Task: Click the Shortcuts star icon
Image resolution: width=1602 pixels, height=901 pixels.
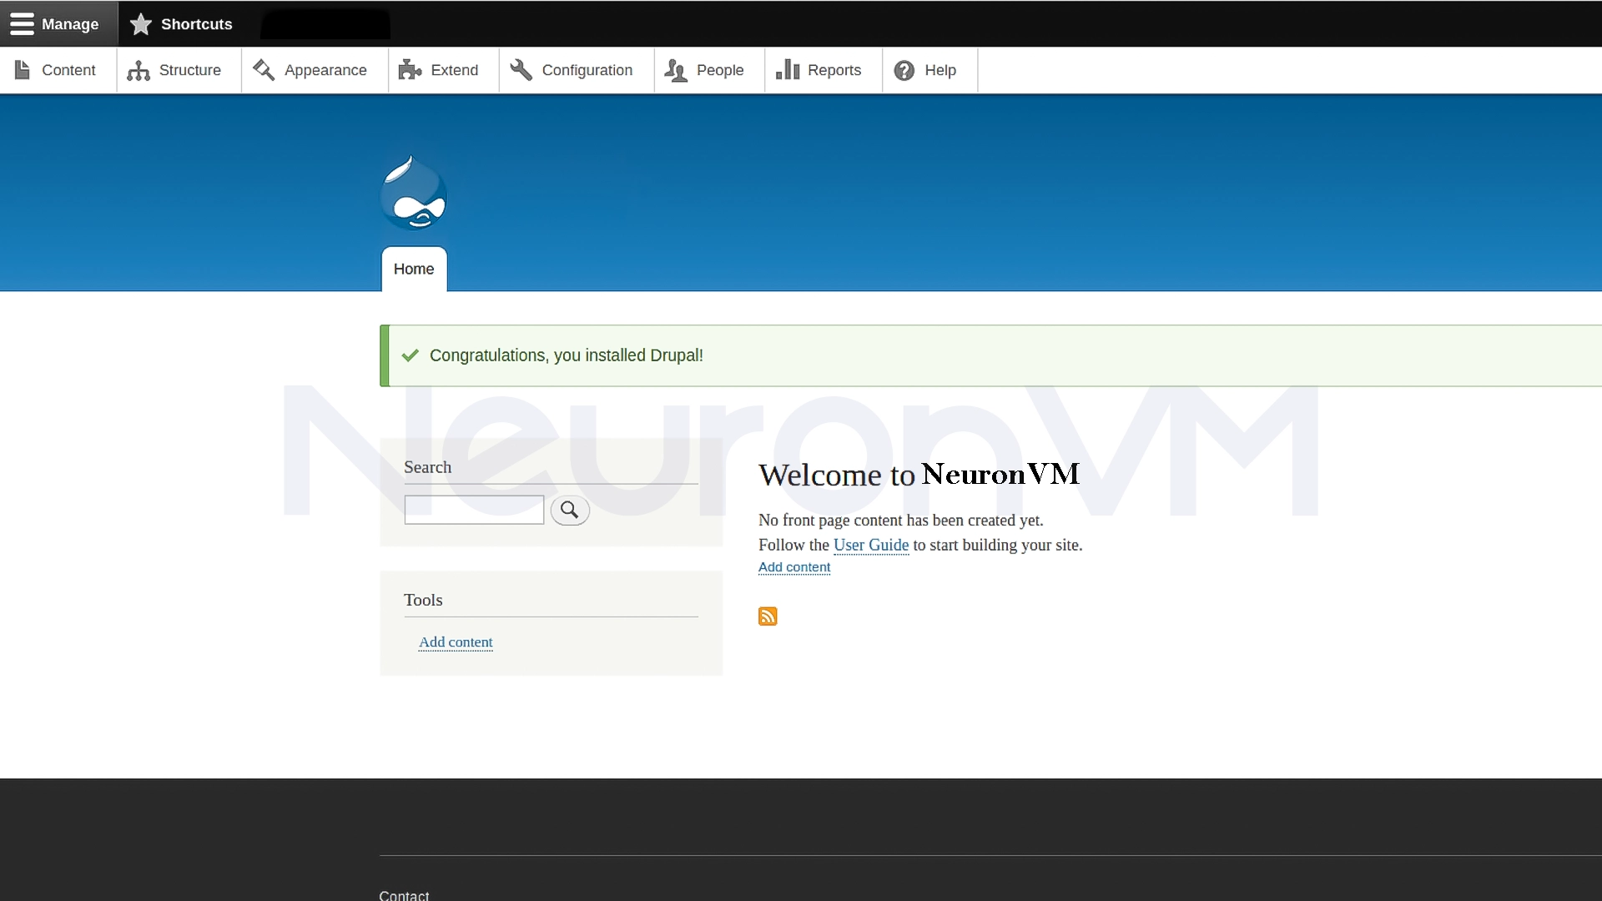Action: click(x=141, y=23)
